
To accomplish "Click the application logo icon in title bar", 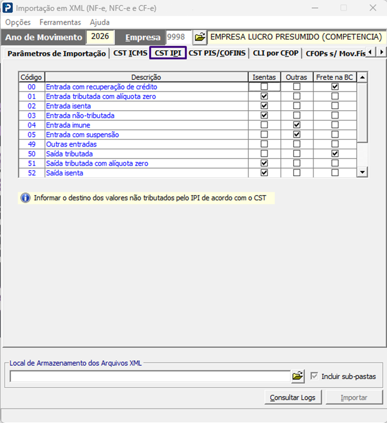I will tap(7, 8).
